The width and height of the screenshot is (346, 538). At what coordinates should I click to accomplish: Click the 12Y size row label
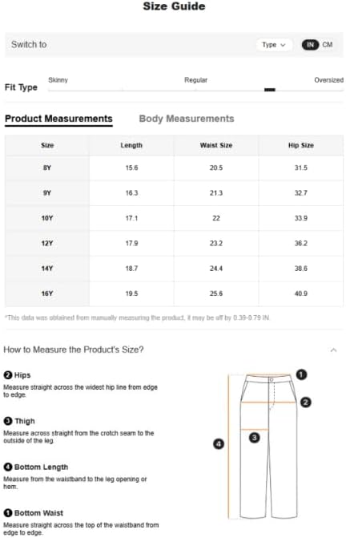(47, 243)
